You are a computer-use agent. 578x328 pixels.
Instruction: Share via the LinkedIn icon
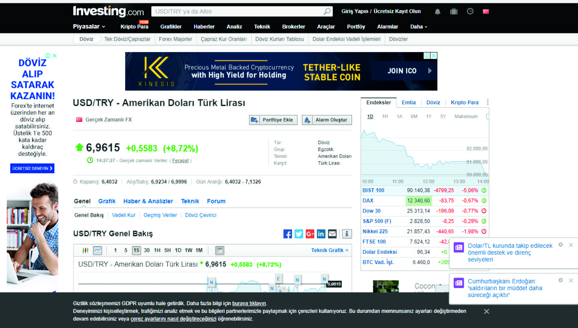(x=321, y=234)
